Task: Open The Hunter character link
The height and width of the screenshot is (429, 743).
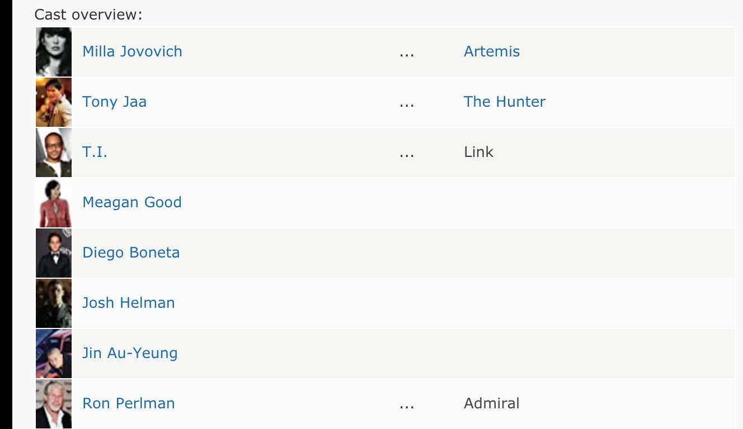Action: (x=505, y=102)
